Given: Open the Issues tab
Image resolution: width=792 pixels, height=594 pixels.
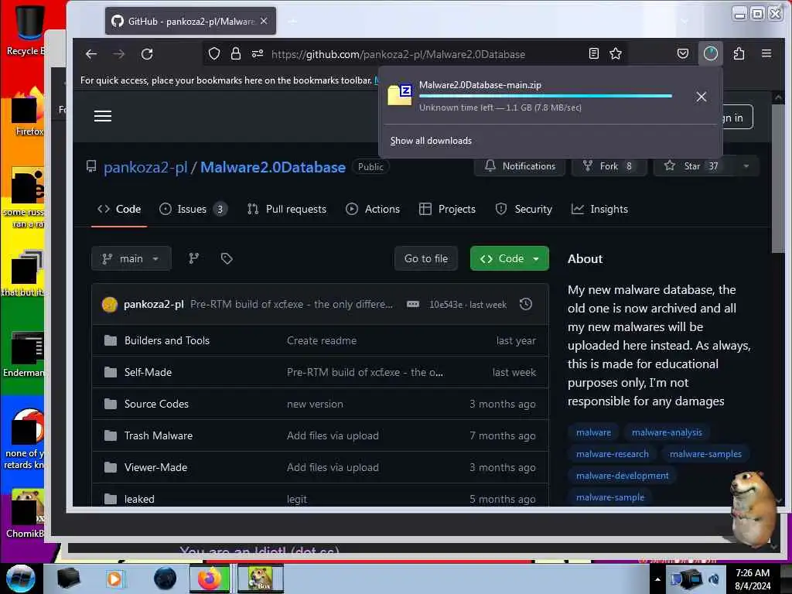Looking at the screenshot, I should click(193, 209).
